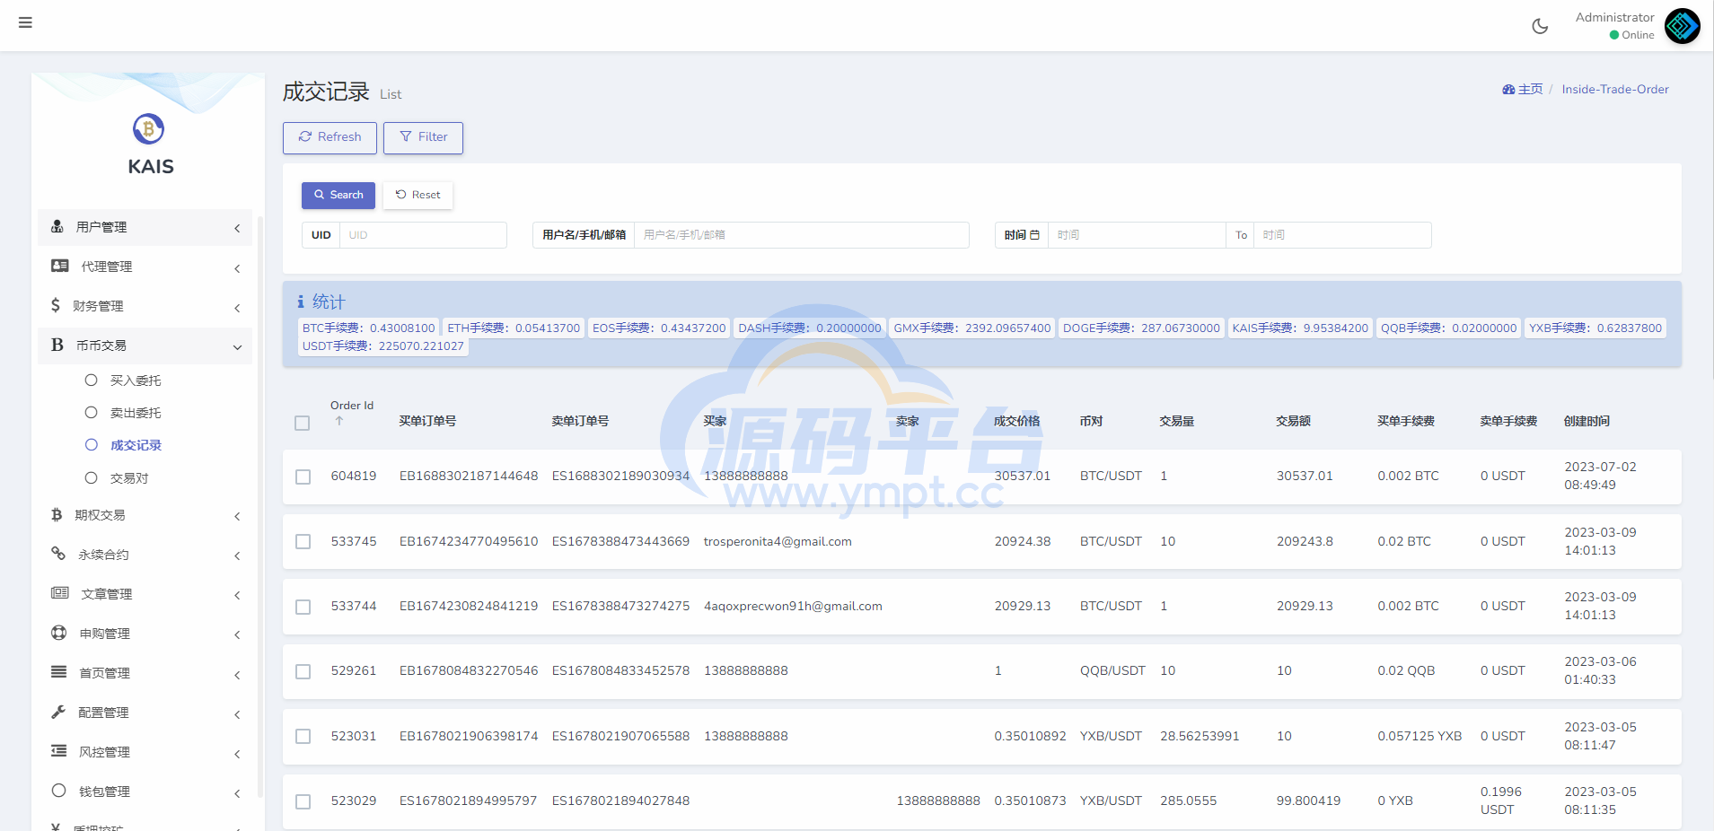This screenshot has height=831, width=1714.
Task: Toggle the hamburger sidebar menu icon
Action: coord(25,22)
